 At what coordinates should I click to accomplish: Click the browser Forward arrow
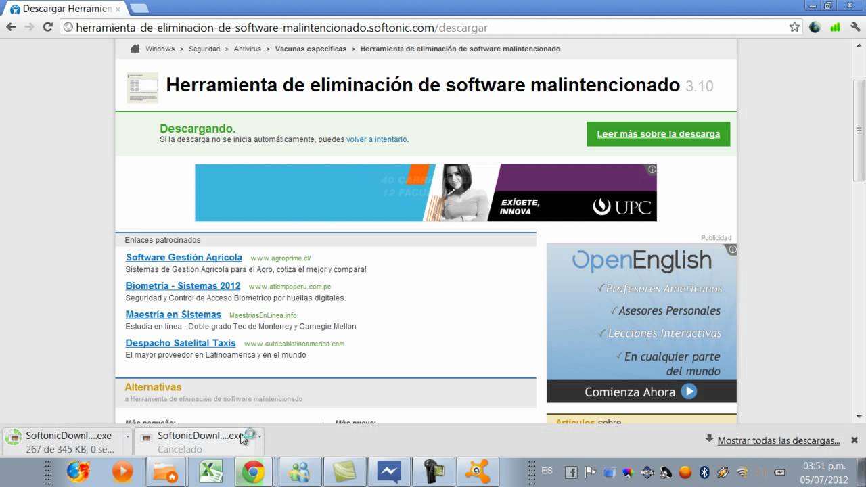point(29,27)
